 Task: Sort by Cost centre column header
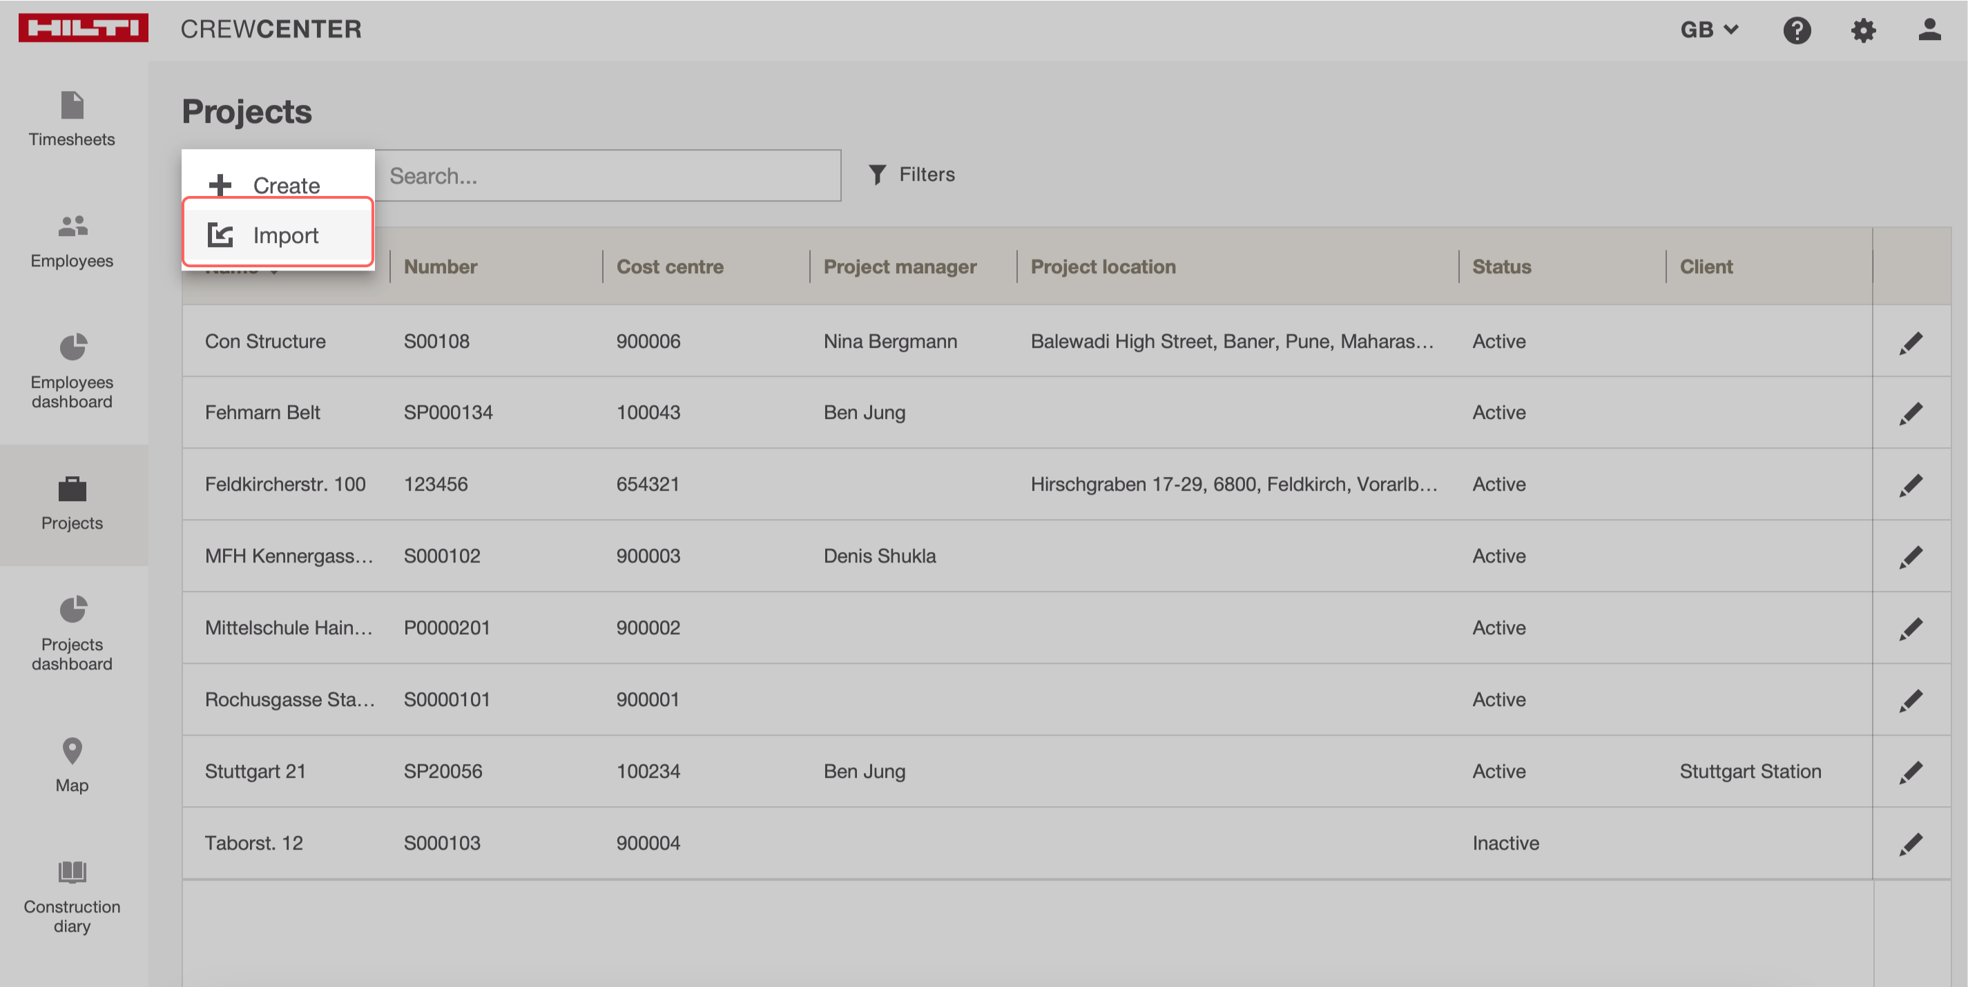point(669,266)
